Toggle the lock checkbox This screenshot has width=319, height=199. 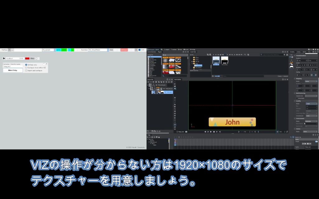point(139,50)
